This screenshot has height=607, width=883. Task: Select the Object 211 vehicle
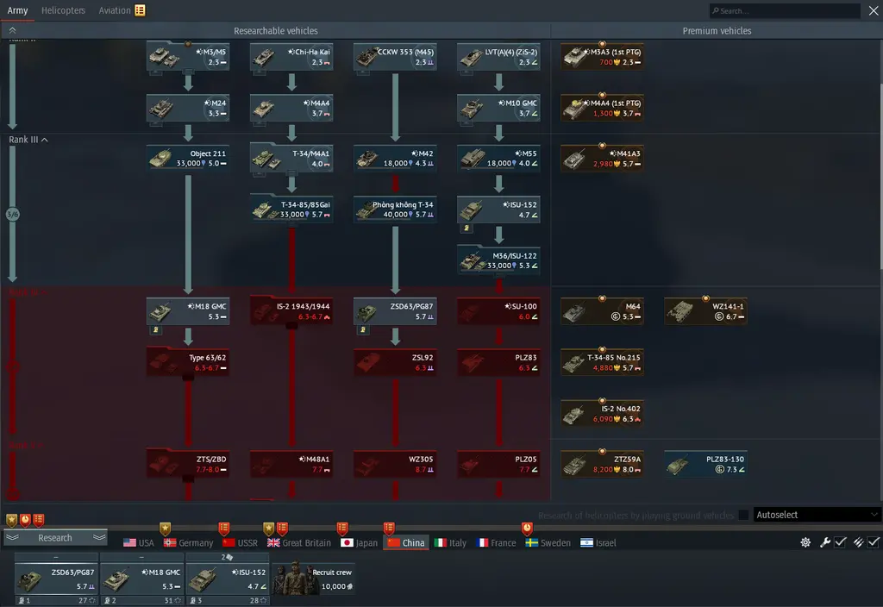pos(187,159)
